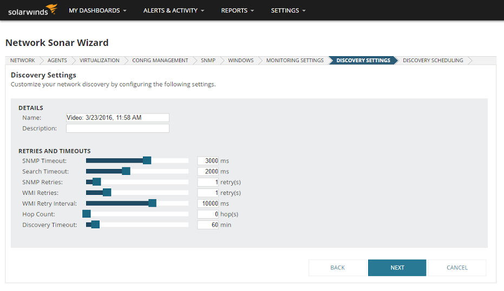Viewport: 504px width, 291px height.
Task: Click the Back button
Action: pos(337,268)
